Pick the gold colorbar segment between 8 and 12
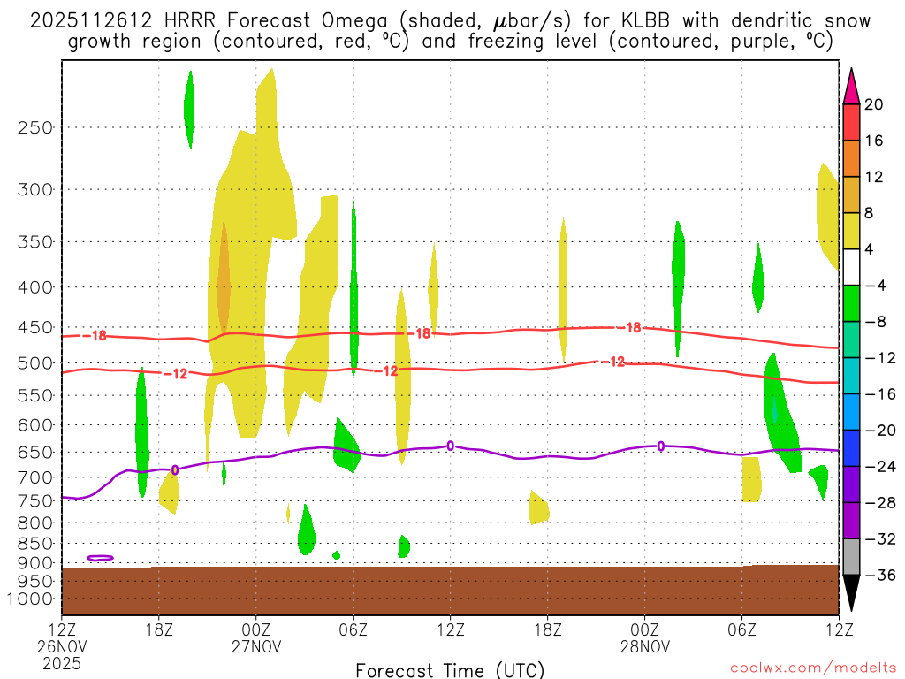 click(851, 195)
